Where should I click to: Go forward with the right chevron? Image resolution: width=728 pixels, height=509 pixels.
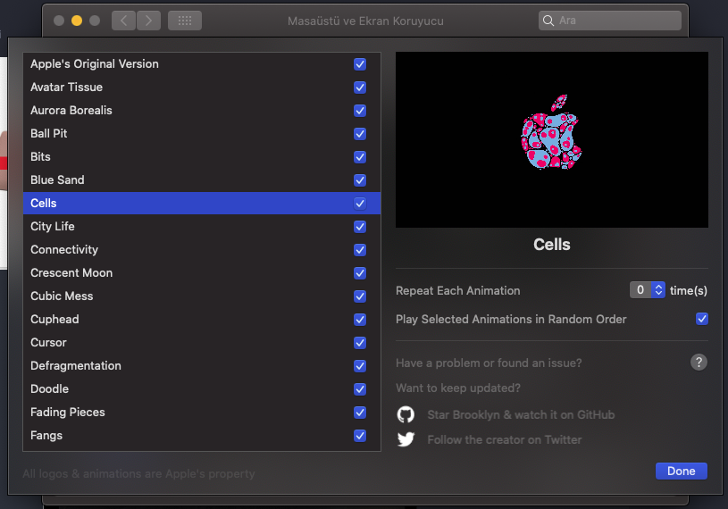(x=149, y=21)
